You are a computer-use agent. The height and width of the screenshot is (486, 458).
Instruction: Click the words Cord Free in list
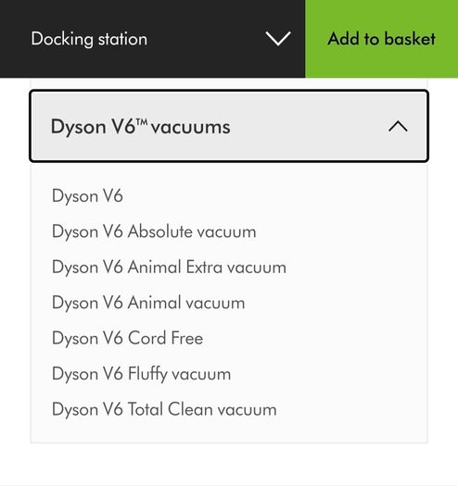click(x=166, y=338)
